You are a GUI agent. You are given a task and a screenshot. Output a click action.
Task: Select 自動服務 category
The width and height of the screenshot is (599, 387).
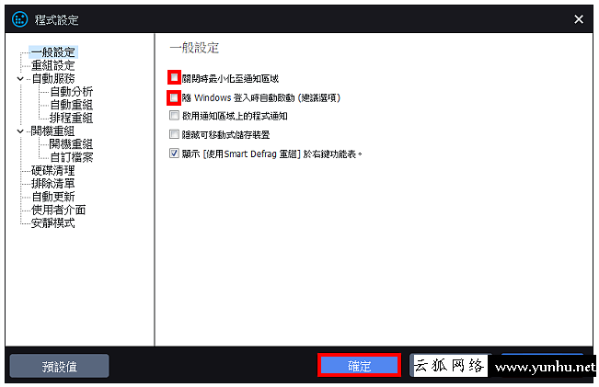53,78
